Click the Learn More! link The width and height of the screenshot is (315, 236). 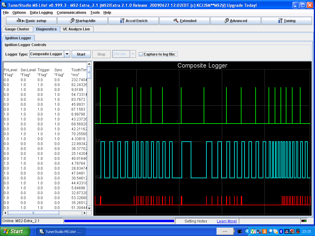[x=227, y=221]
